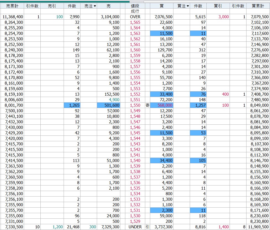This screenshot has width=270, height=230.
Task: Select highlighted buy quantity 34,400
Action: 162,161
